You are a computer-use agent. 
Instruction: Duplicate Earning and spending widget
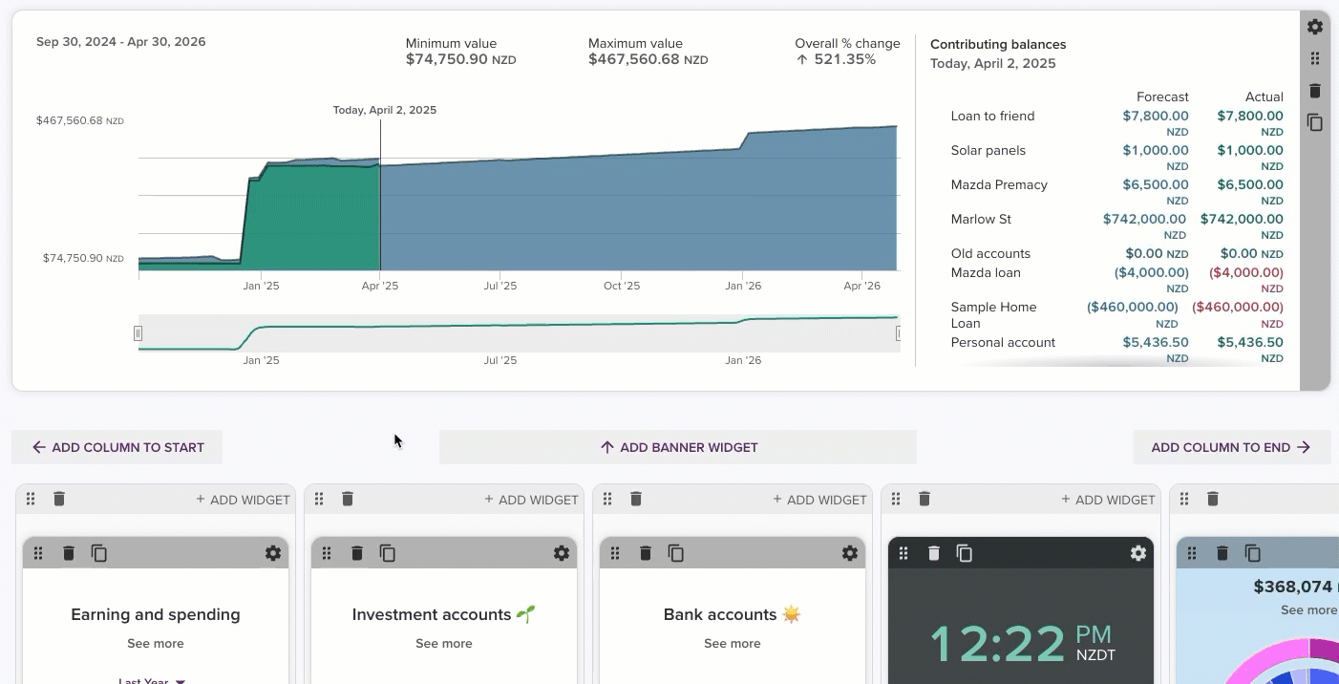pyautogui.click(x=98, y=553)
